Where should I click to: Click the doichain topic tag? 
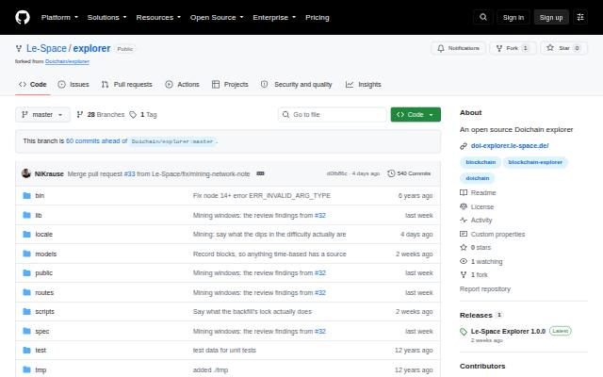pos(478,178)
